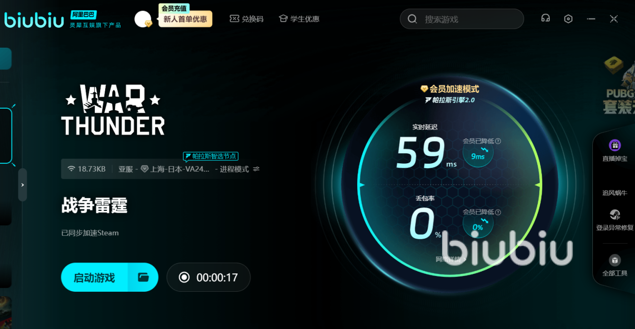Viewport: 635px width, 329px height.
Task: Click the user avatar in header
Action: [x=142, y=19]
